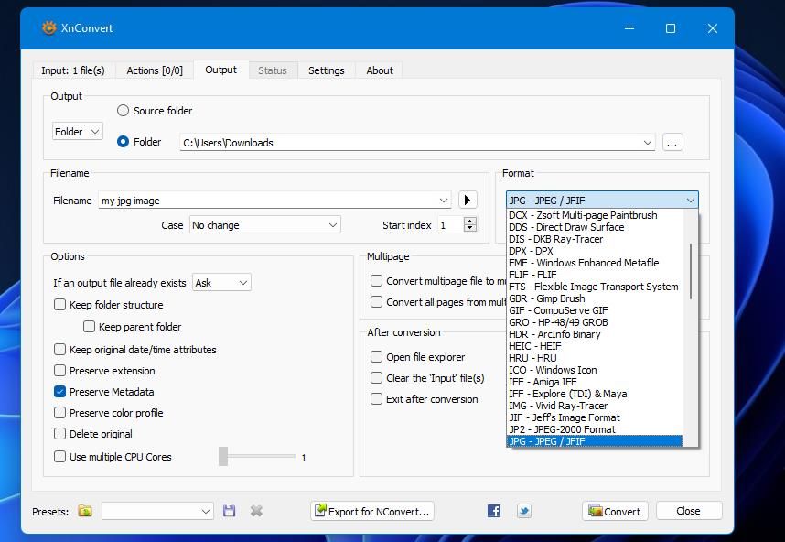Expand the output folder path dropdown
Image resolution: width=785 pixels, height=542 pixels.
648,143
